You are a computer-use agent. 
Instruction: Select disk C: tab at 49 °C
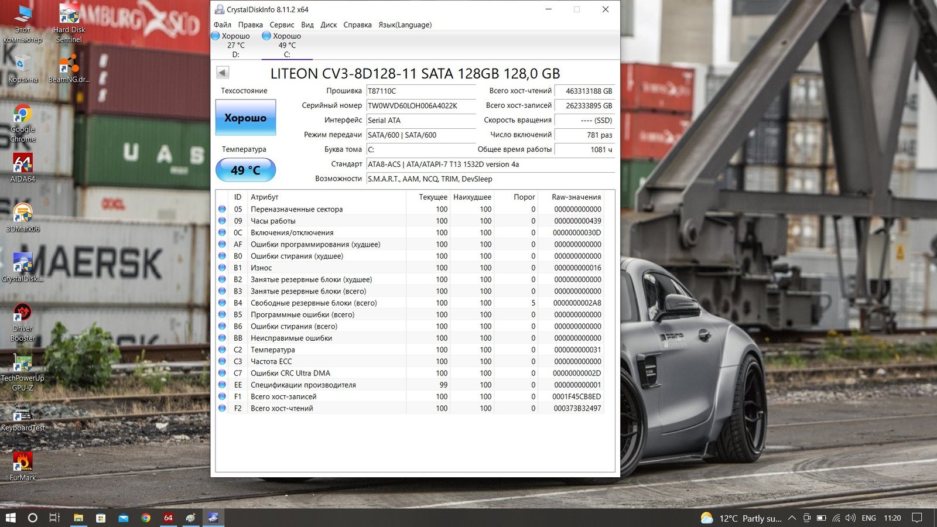(286, 45)
